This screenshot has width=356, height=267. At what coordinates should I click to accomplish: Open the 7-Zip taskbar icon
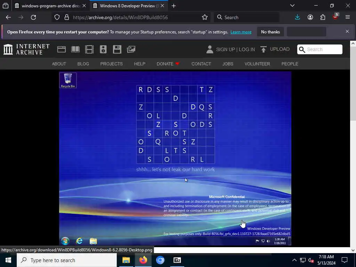pos(177,260)
